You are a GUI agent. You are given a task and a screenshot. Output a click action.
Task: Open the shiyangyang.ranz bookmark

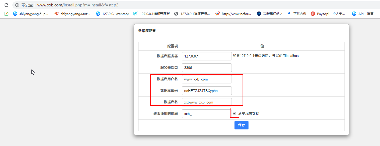(x=73, y=14)
